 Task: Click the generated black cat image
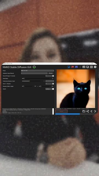point(76,89)
